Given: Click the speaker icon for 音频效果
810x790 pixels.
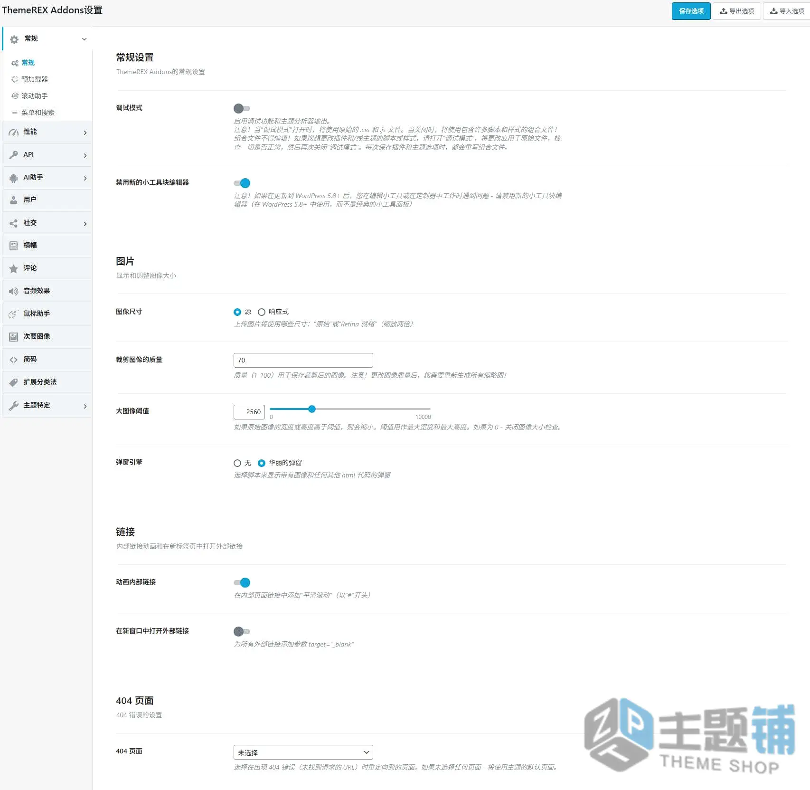Looking at the screenshot, I should click(14, 291).
